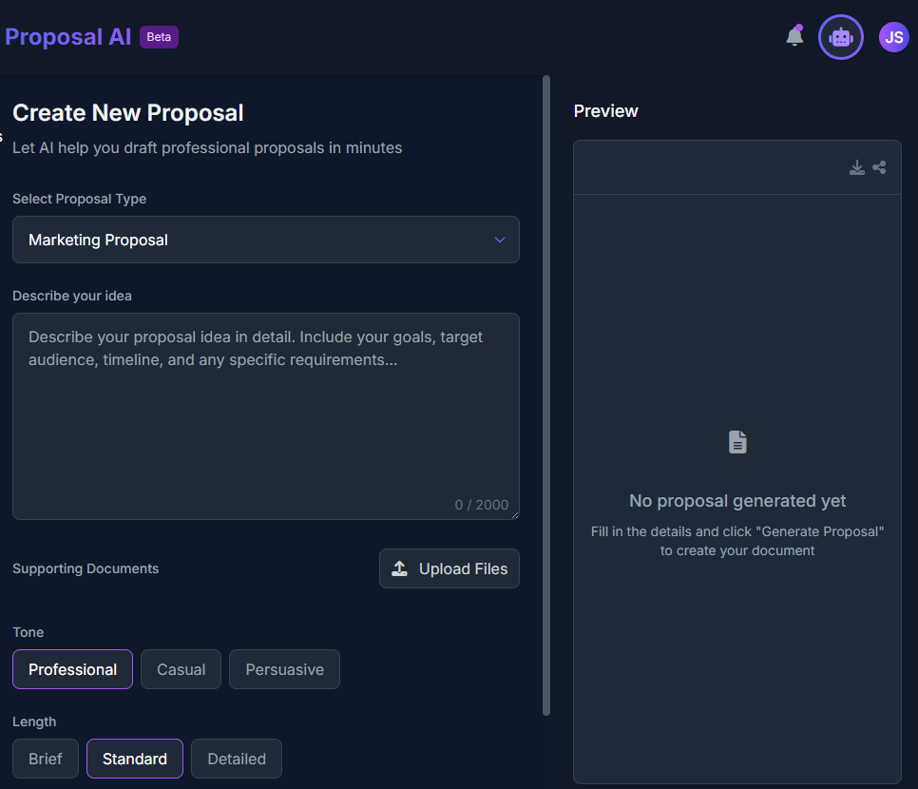
Task: Click the form panel's vertical scrollbar
Action: (545, 380)
